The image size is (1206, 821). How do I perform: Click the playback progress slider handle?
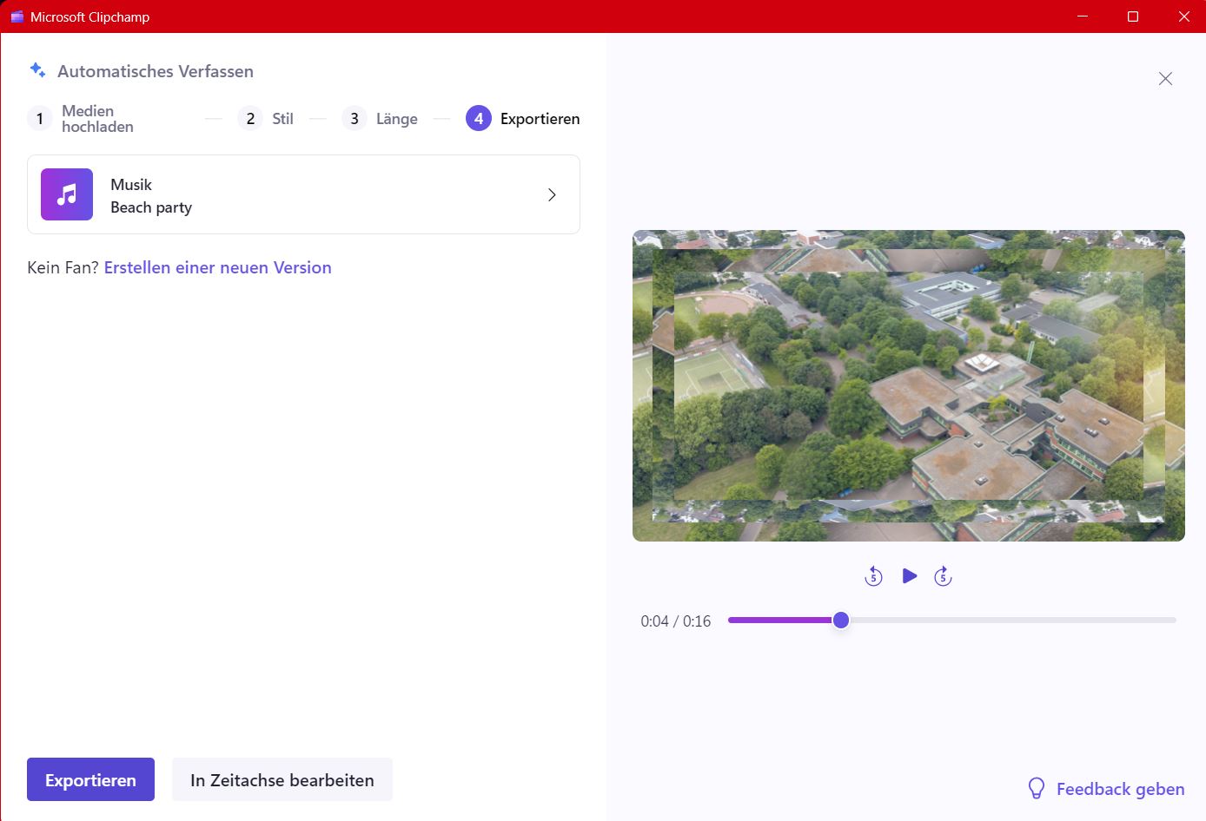point(840,621)
